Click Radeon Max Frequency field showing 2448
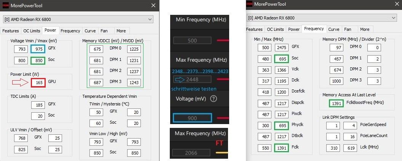 pos(192,79)
